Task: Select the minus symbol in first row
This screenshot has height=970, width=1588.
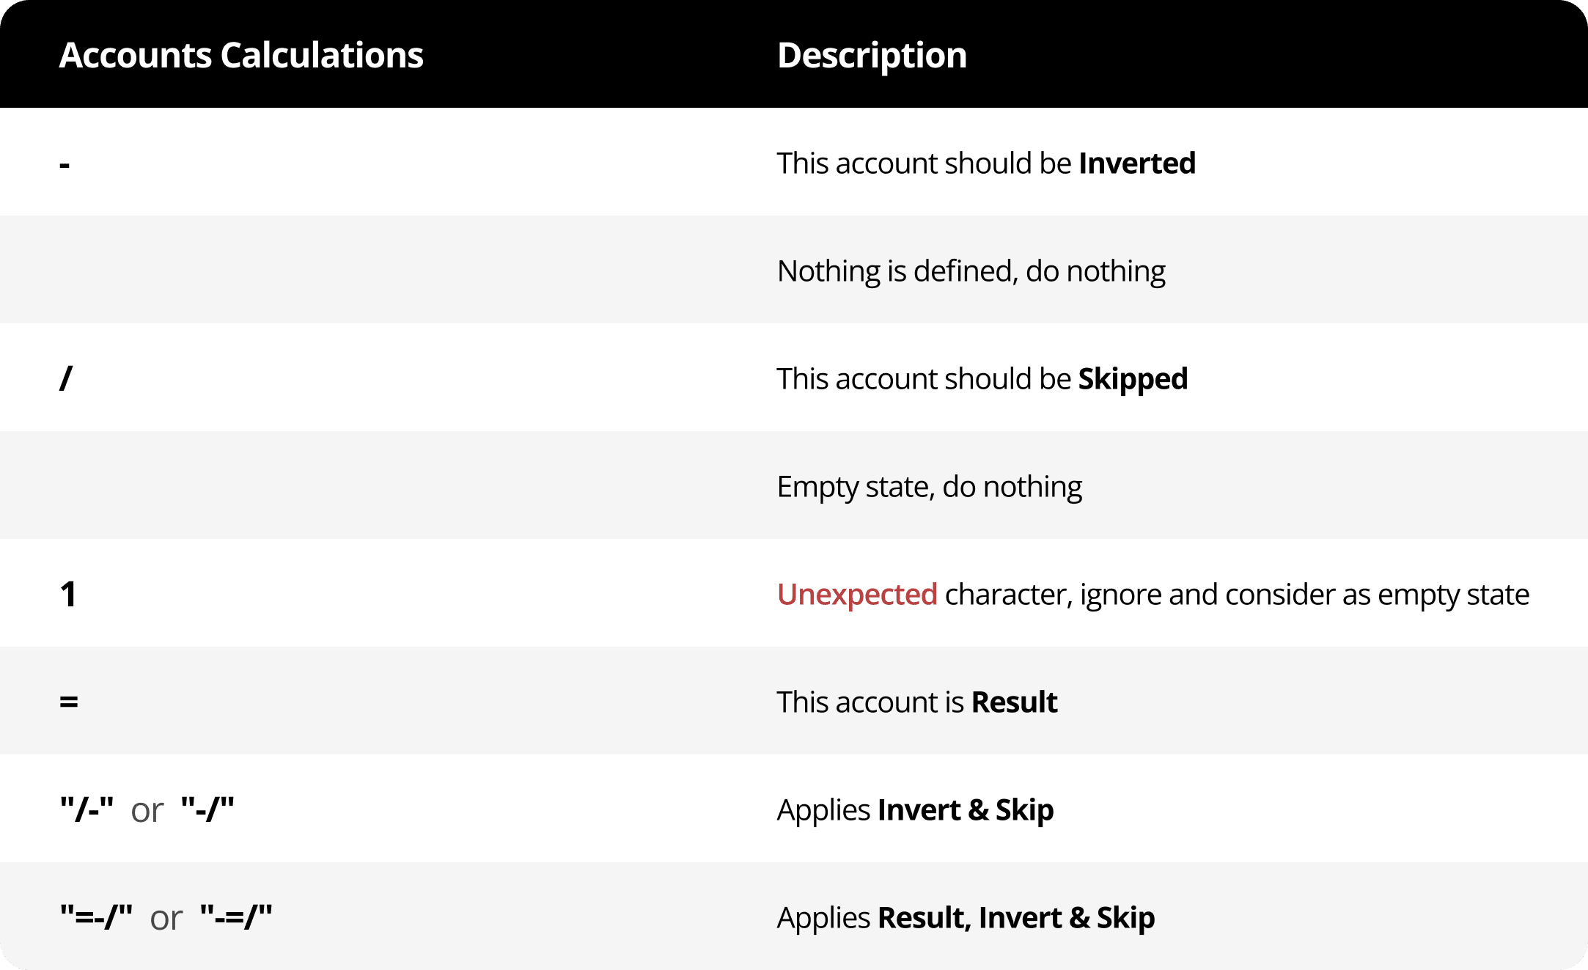Action: point(65,164)
